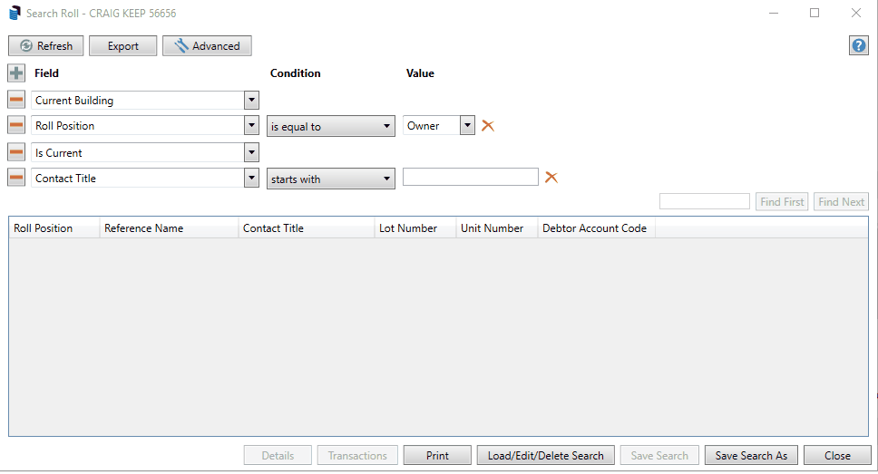Open Load/Edit/Delete Search

pyautogui.click(x=545, y=455)
